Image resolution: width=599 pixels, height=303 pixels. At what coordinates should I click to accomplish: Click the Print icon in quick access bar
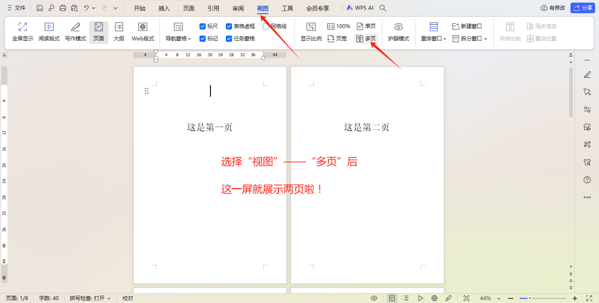[63, 8]
